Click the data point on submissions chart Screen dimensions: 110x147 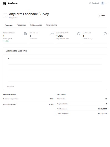pos(8,59)
